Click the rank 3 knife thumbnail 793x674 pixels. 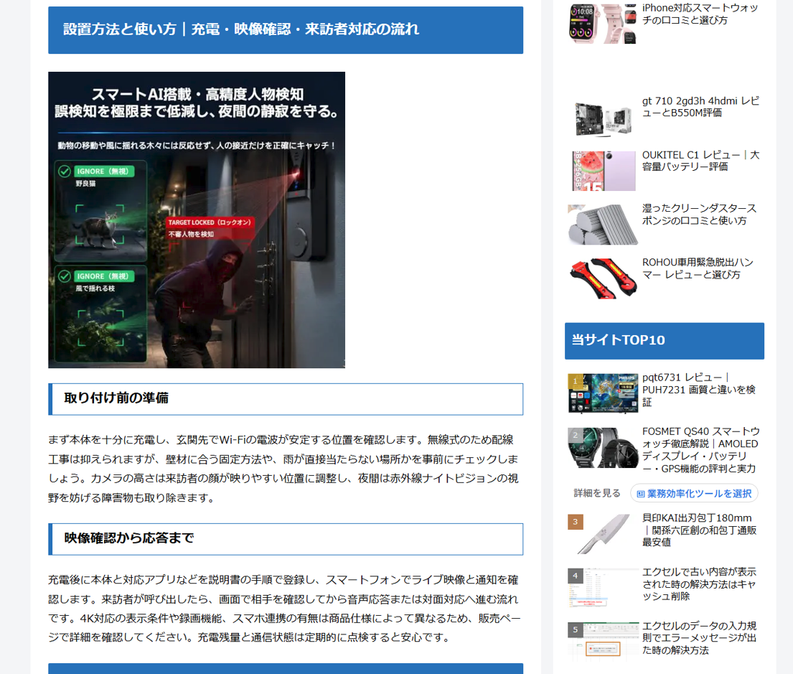602,534
